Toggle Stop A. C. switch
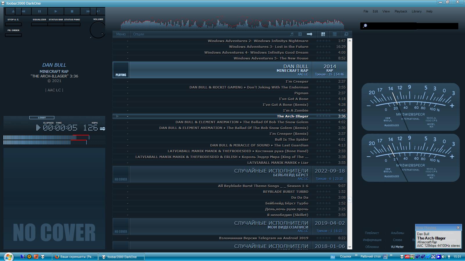 13,24
